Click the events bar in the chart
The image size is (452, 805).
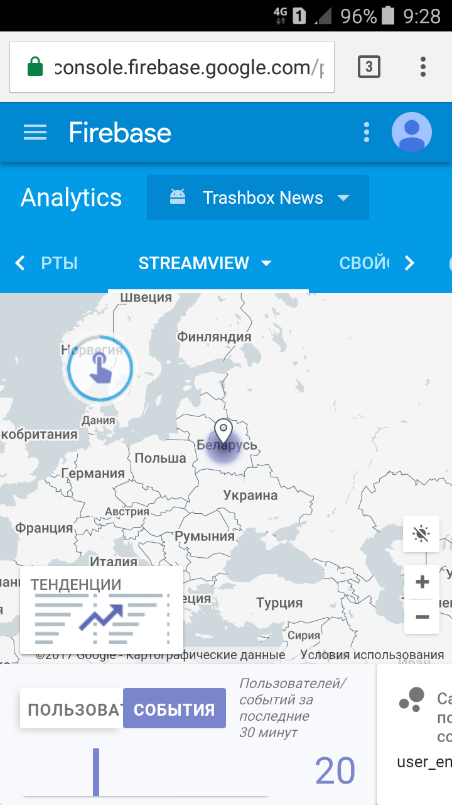pos(96,772)
